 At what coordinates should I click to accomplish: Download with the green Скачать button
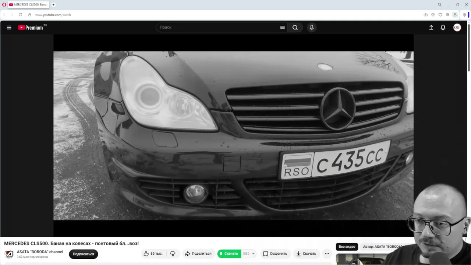click(x=229, y=254)
